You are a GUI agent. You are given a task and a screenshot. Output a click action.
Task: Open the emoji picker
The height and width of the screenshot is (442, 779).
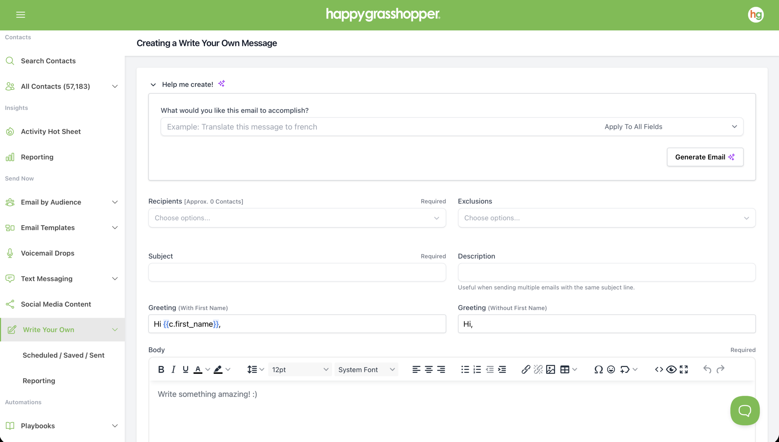[611, 369]
